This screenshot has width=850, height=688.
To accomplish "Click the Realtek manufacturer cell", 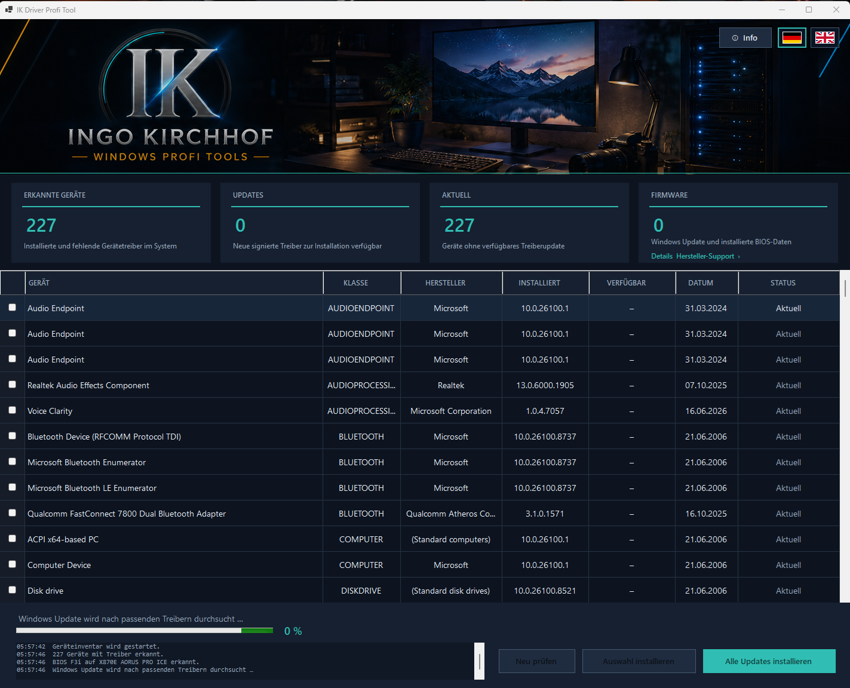I will coord(451,385).
